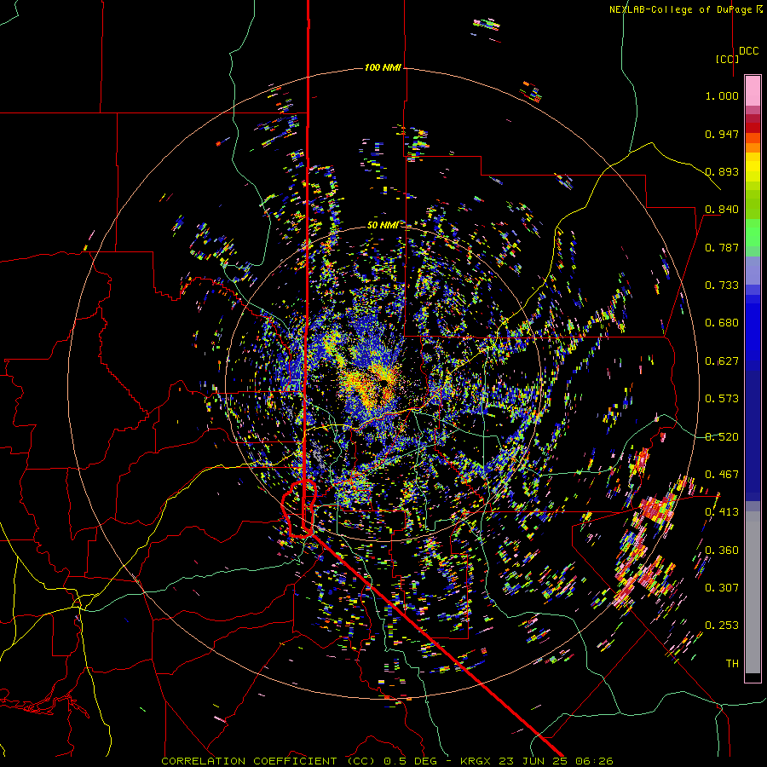The image size is (767, 767).
Task: Click the thick red outlined loop region
Action: [x=299, y=509]
